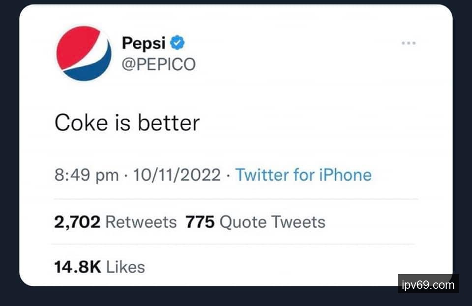View the Retweets list via its label
This screenshot has width=472, height=306.
(141, 222)
